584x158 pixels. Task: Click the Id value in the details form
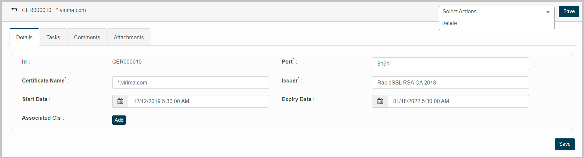click(x=127, y=62)
